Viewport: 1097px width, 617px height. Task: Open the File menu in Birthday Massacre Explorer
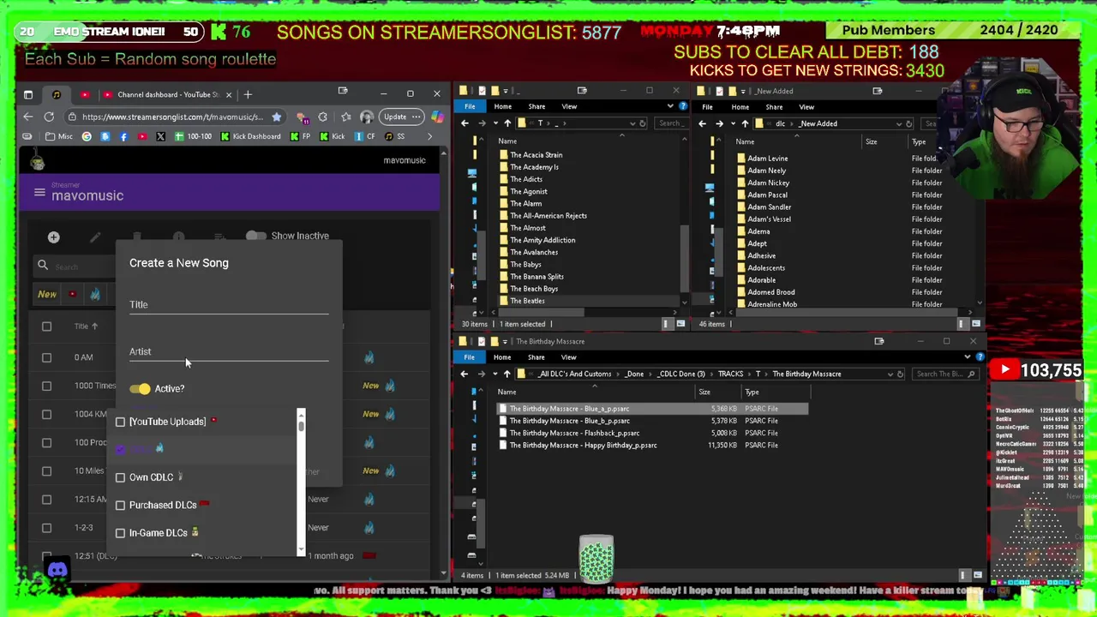469,356
